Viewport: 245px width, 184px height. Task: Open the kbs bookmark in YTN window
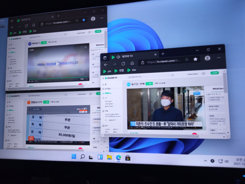click(x=131, y=70)
